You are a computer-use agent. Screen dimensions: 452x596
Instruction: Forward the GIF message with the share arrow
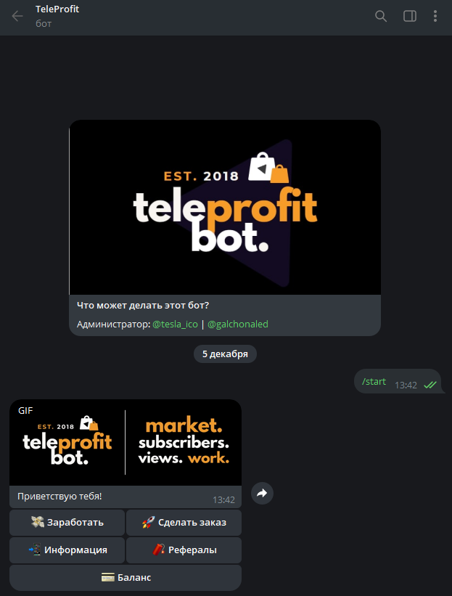click(x=262, y=494)
